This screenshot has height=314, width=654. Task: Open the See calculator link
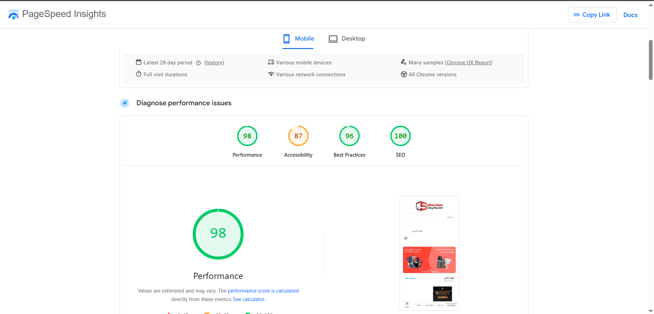(249, 299)
